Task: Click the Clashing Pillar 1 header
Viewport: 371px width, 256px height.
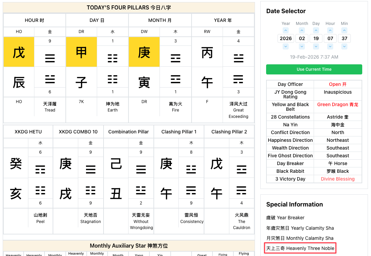Action: pyautogui.click(x=179, y=132)
